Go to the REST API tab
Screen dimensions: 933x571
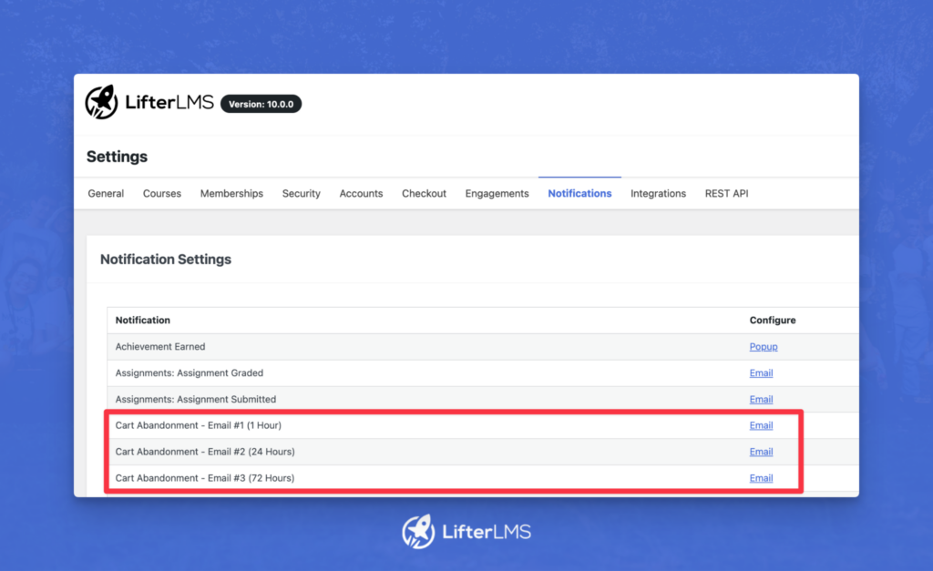(x=726, y=193)
